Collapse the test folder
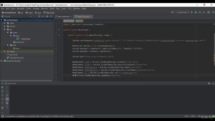This screenshot has height=121, width=215. (x=8, y=45)
